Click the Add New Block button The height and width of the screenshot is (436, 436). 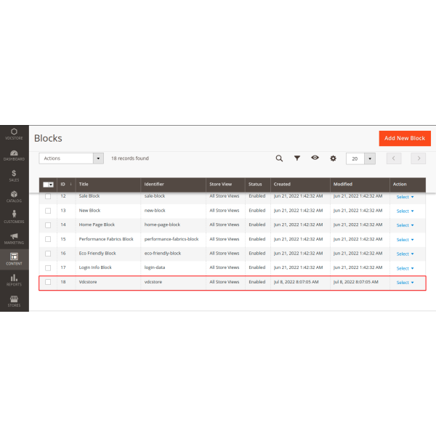(405, 138)
